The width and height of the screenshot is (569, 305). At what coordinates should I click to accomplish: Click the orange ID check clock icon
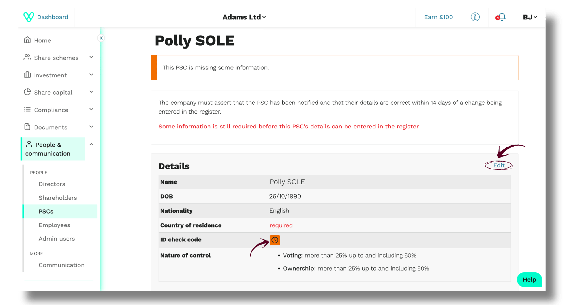tap(275, 240)
